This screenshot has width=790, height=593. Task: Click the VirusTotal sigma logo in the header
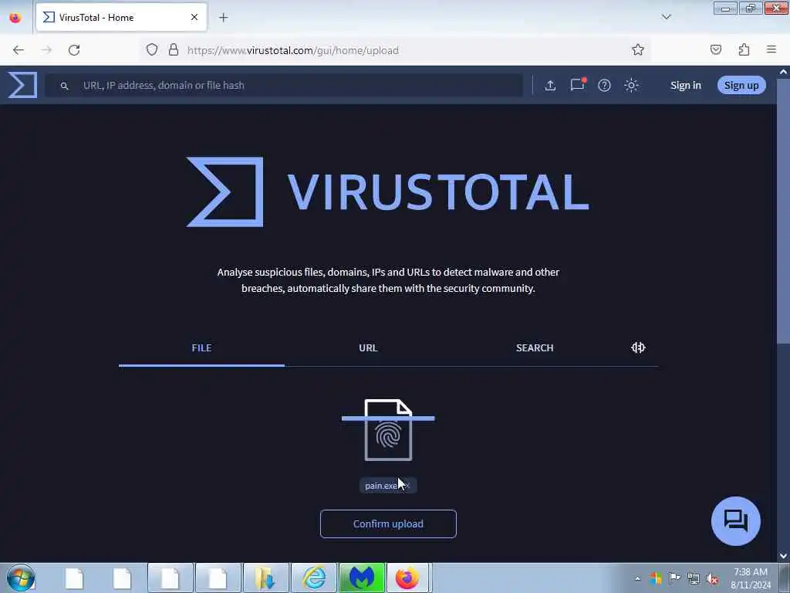pos(22,85)
